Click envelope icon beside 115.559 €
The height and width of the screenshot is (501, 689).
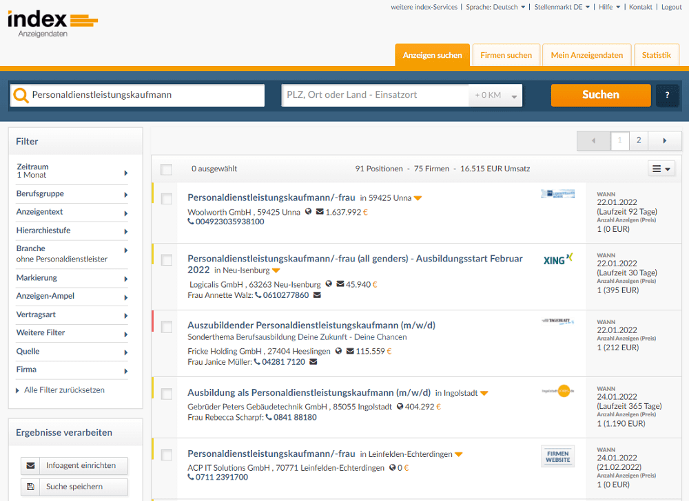350,350
